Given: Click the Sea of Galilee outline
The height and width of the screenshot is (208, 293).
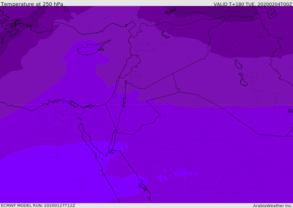Looking at the screenshot, I should point(126,82).
